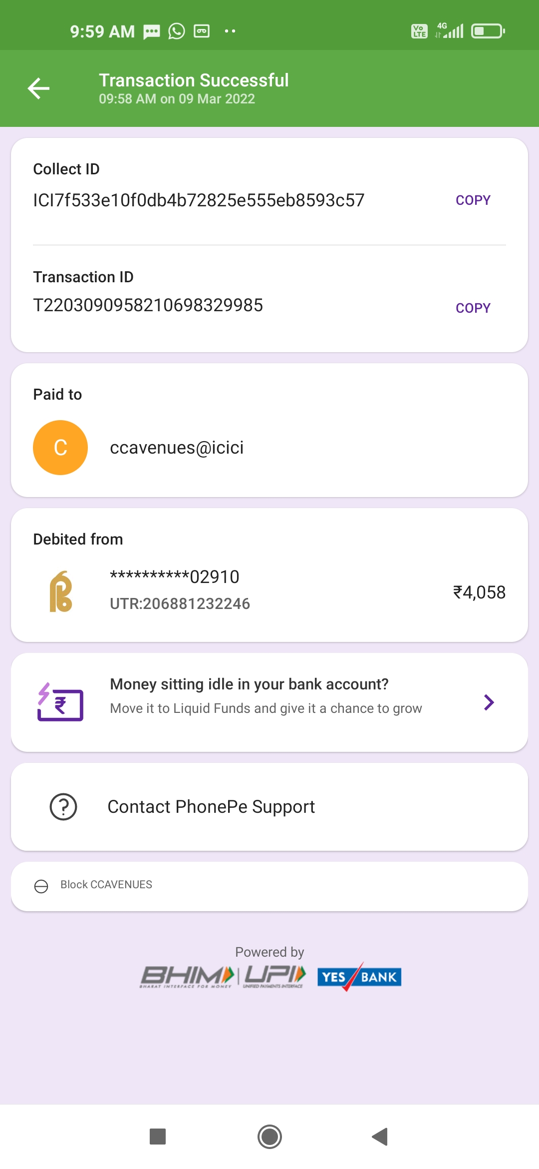539x1169 pixels.
Task: Tap the ₹4,058 debited amount
Action: [x=479, y=592]
